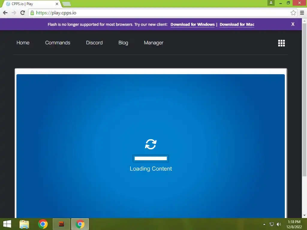Viewport: 307px width, 230px height.
Task: Go back with the browser back arrow
Action: coord(5,13)
